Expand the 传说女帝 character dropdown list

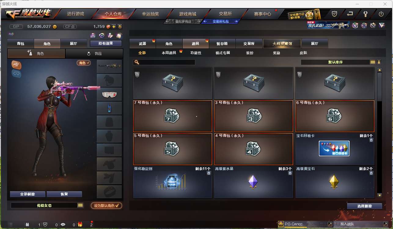tap(80, 205)
